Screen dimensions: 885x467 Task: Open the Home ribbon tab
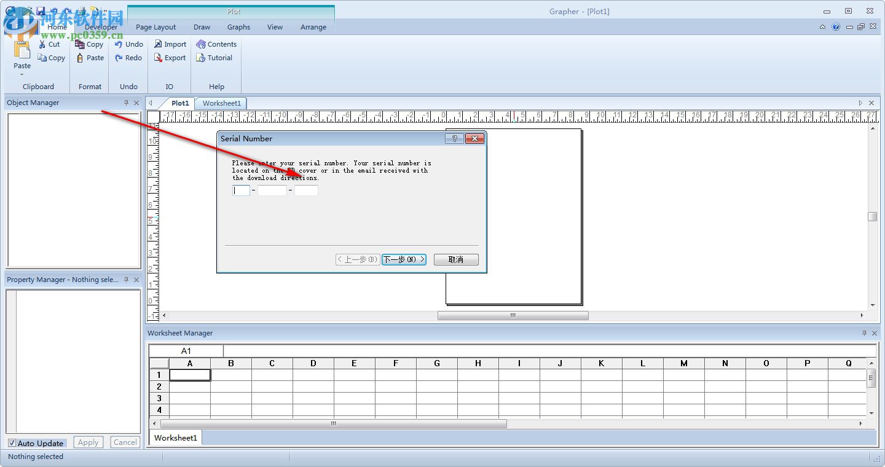[x=57, y=27]
